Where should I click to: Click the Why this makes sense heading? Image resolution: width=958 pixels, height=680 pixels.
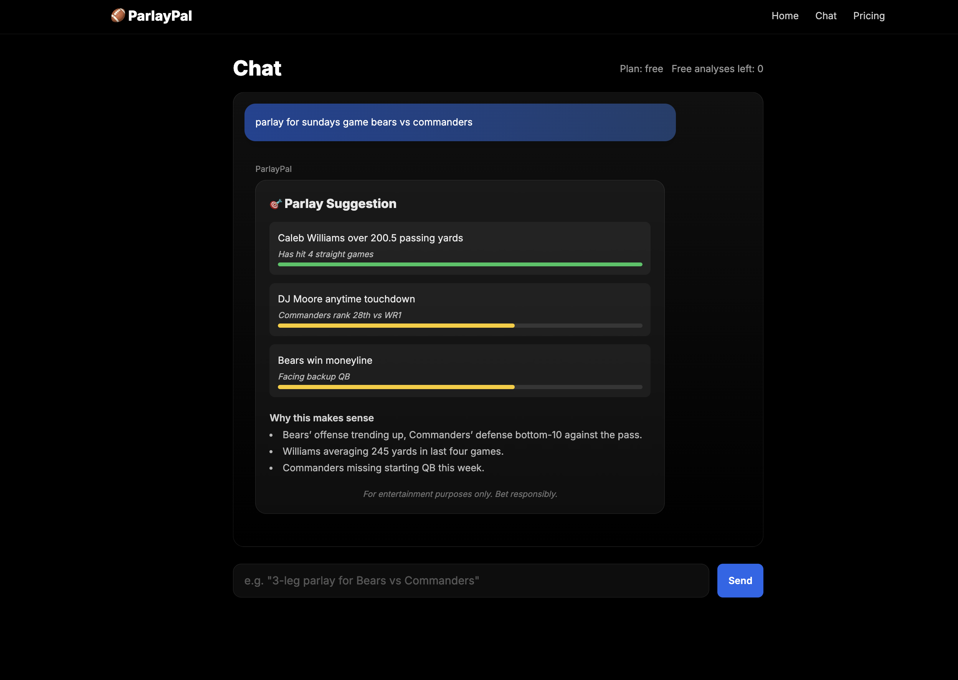pyautogui.click(x=321, y=418)
